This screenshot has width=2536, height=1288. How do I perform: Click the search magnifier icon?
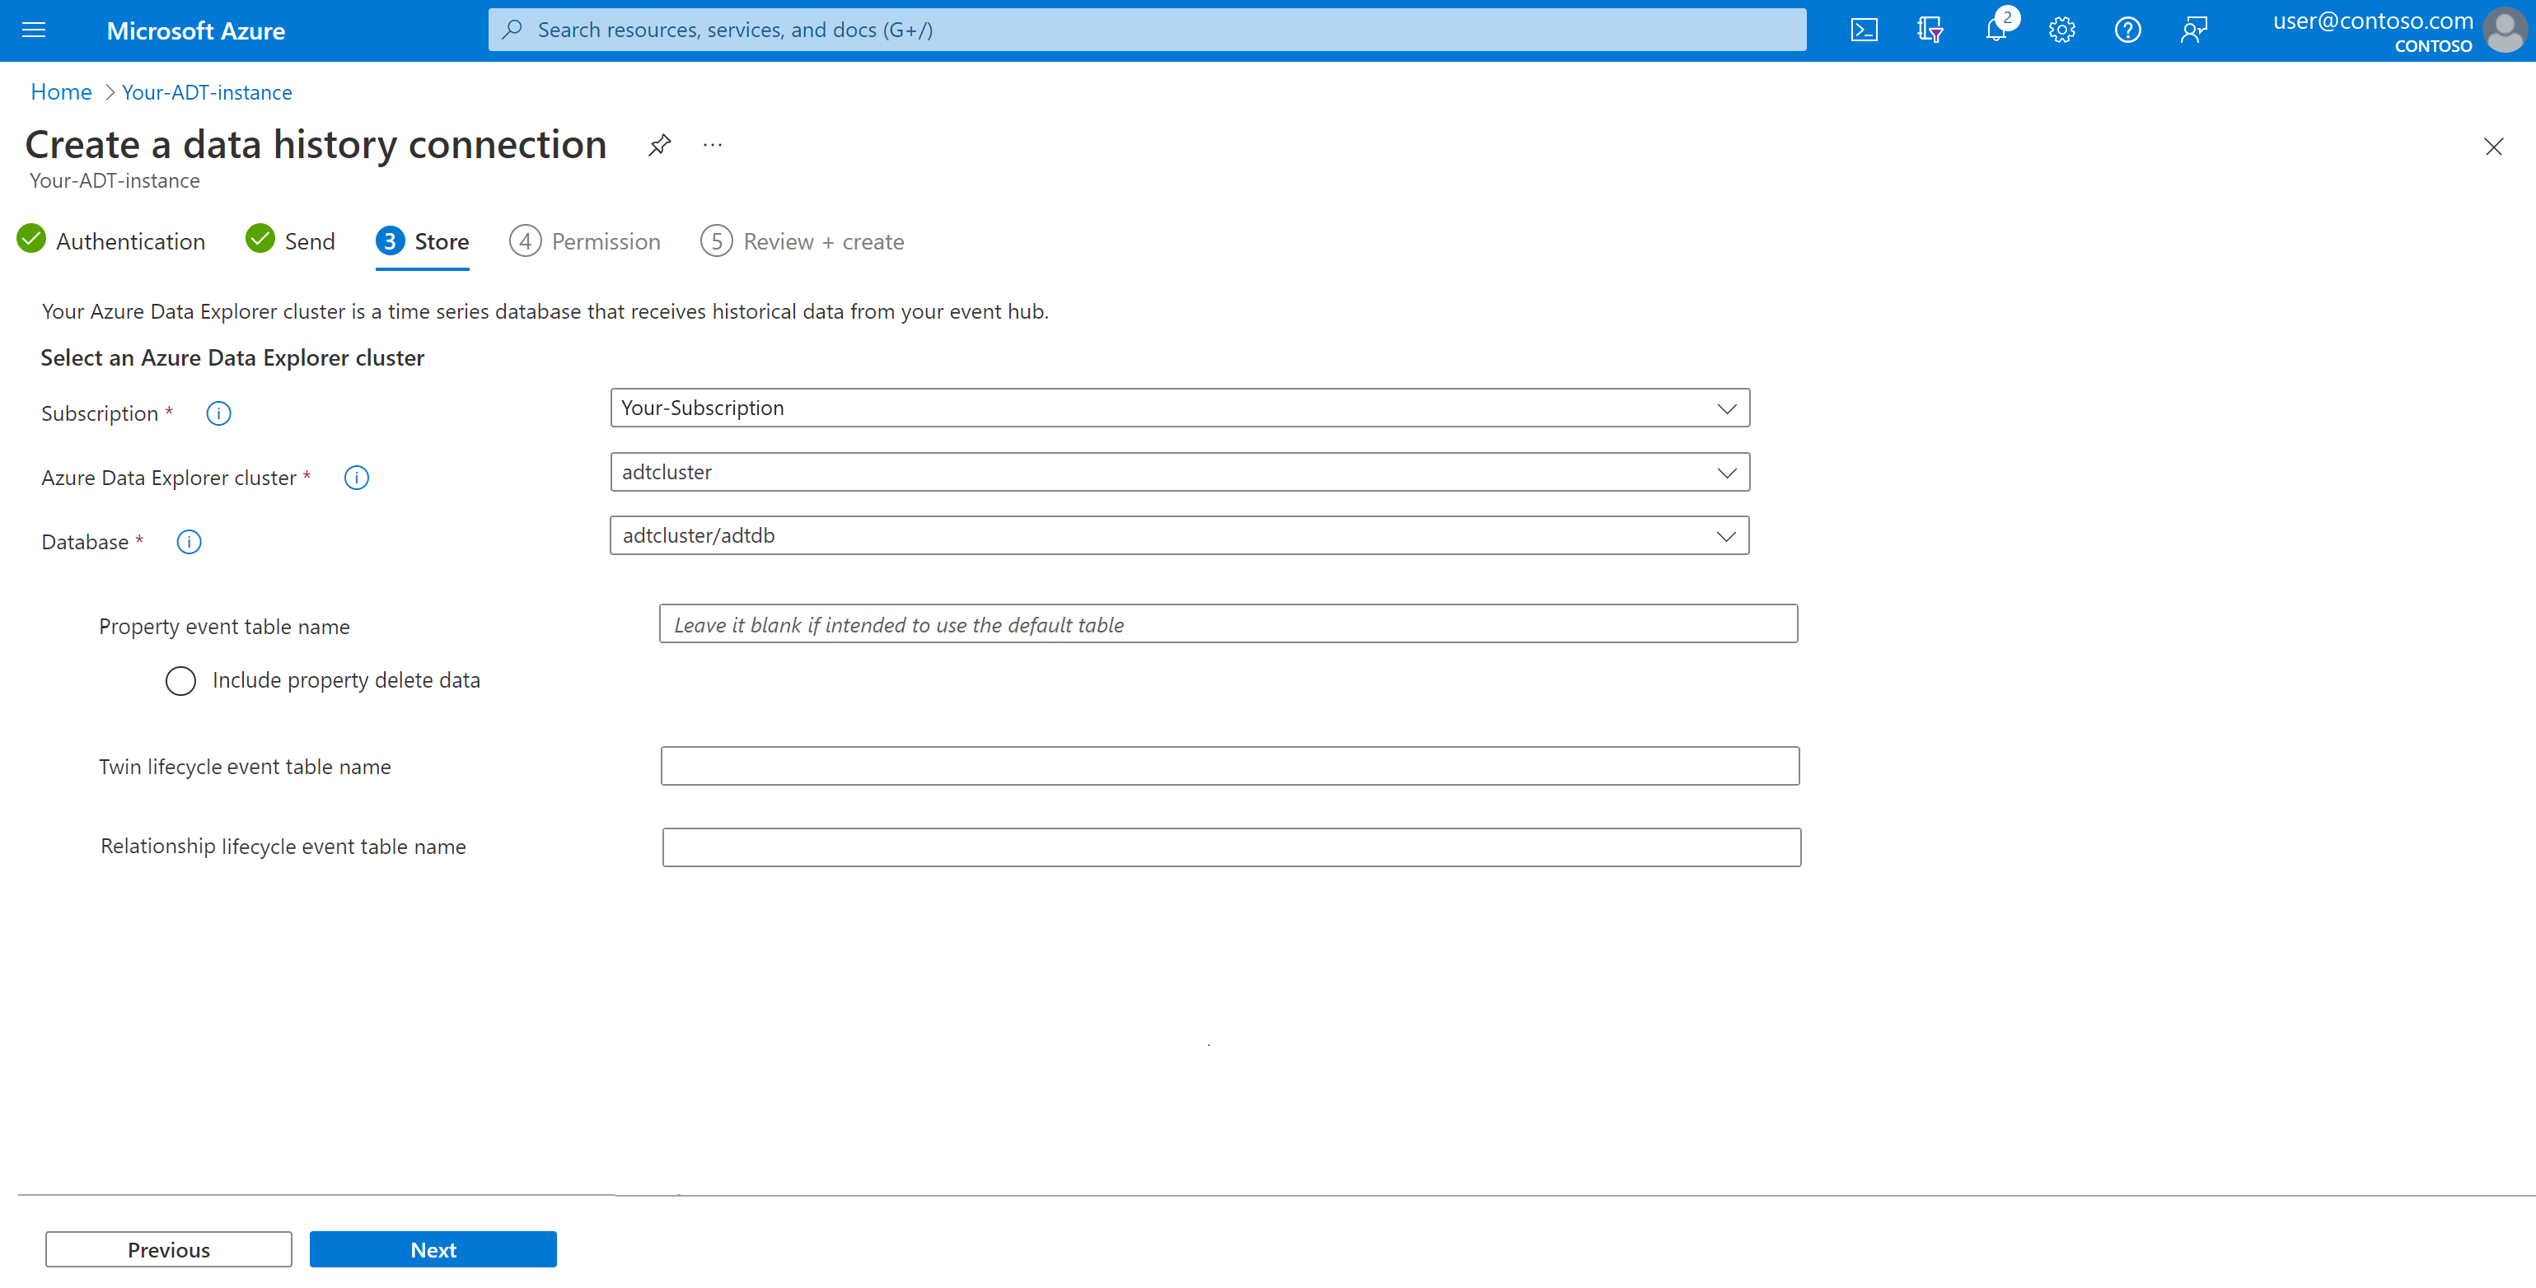pos(512,30)
